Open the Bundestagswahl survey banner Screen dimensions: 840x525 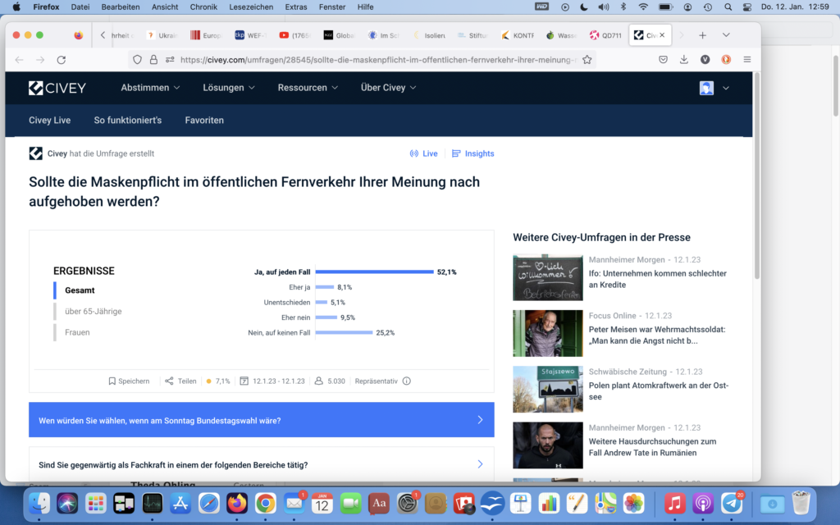[261, 420]
